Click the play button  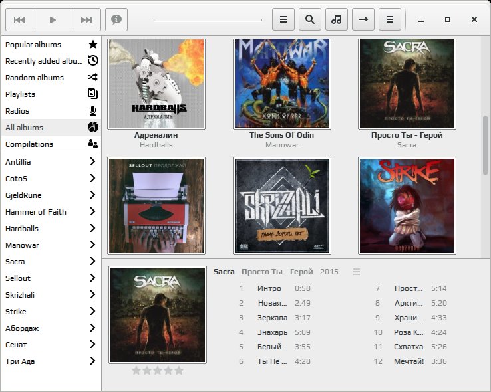tap(53, 20)
